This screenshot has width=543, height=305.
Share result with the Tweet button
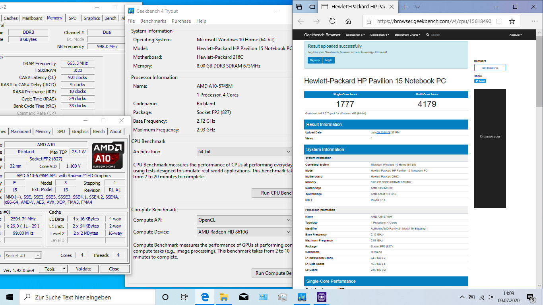pos(480,81)
